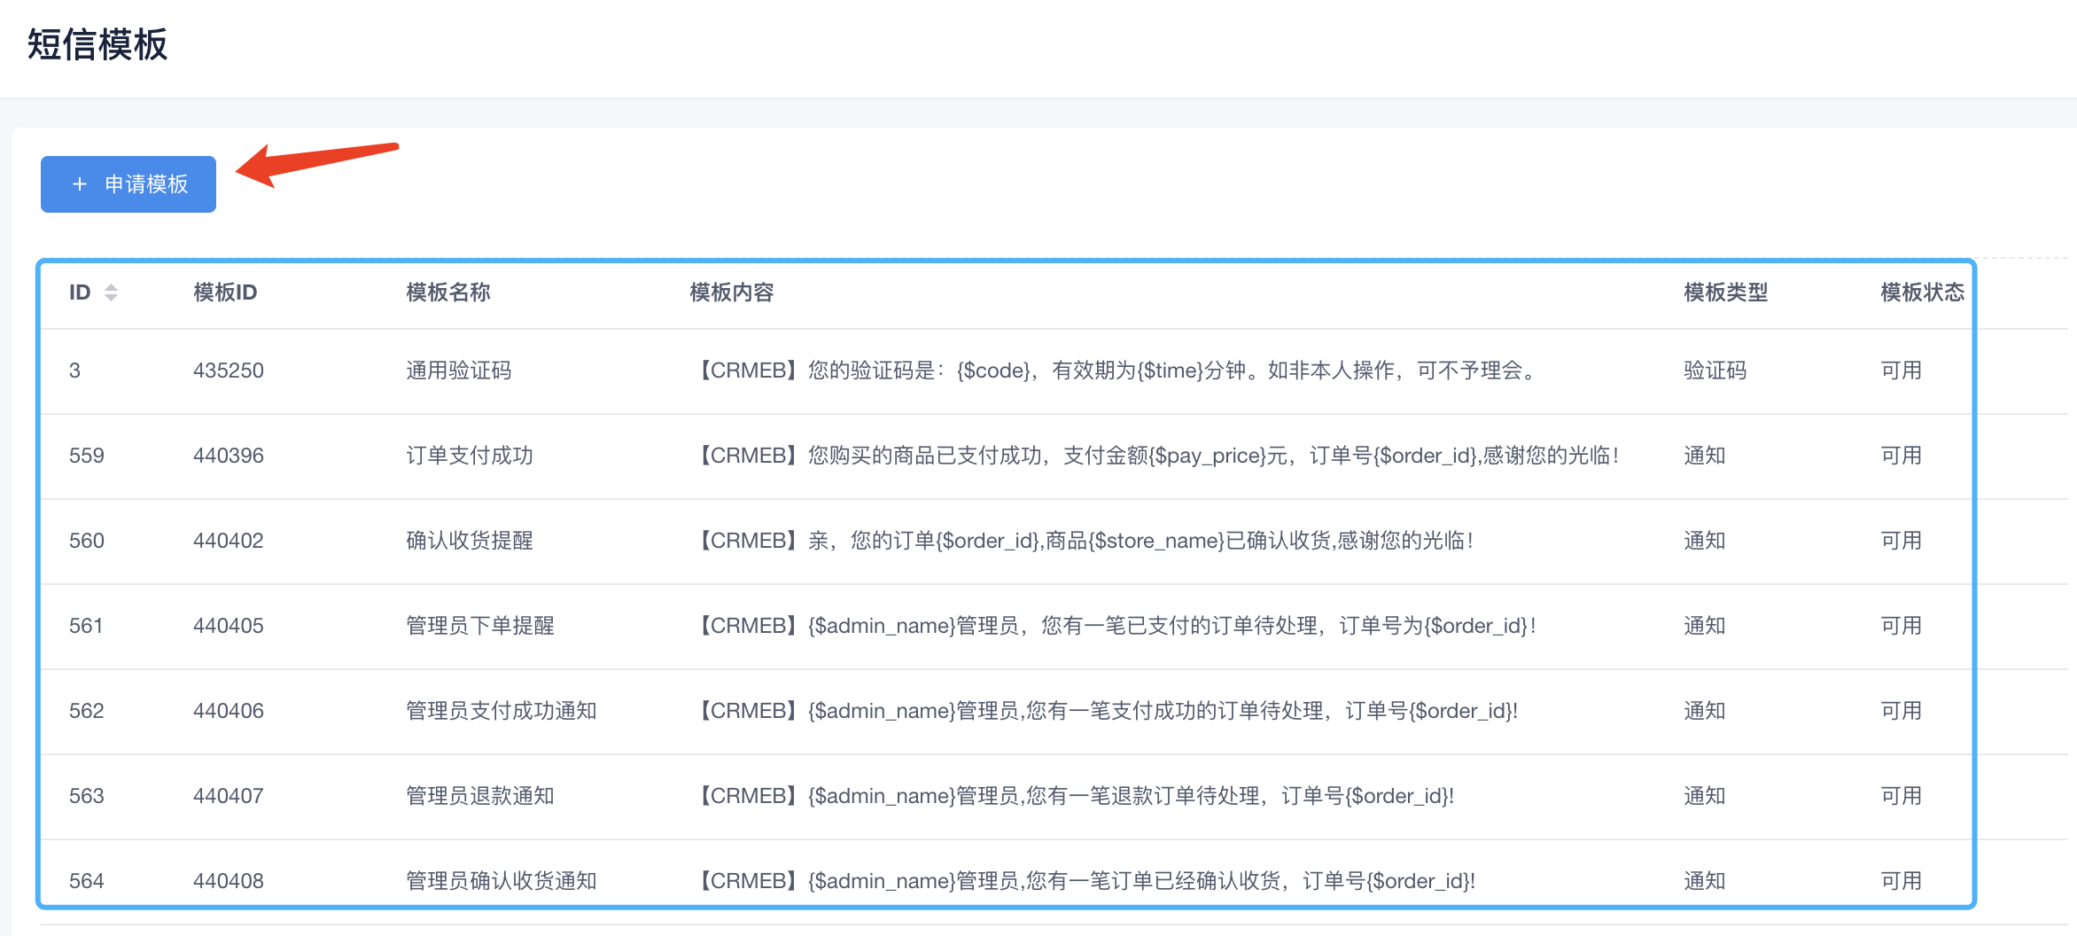The height and width of the screenshot is (936, 2077).
Task: Click 可用 status in row 563
Action: (1902, 796)
